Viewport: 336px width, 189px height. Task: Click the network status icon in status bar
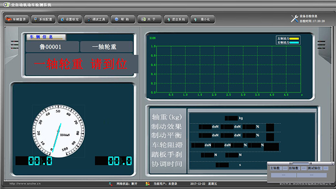coord(110,184)
